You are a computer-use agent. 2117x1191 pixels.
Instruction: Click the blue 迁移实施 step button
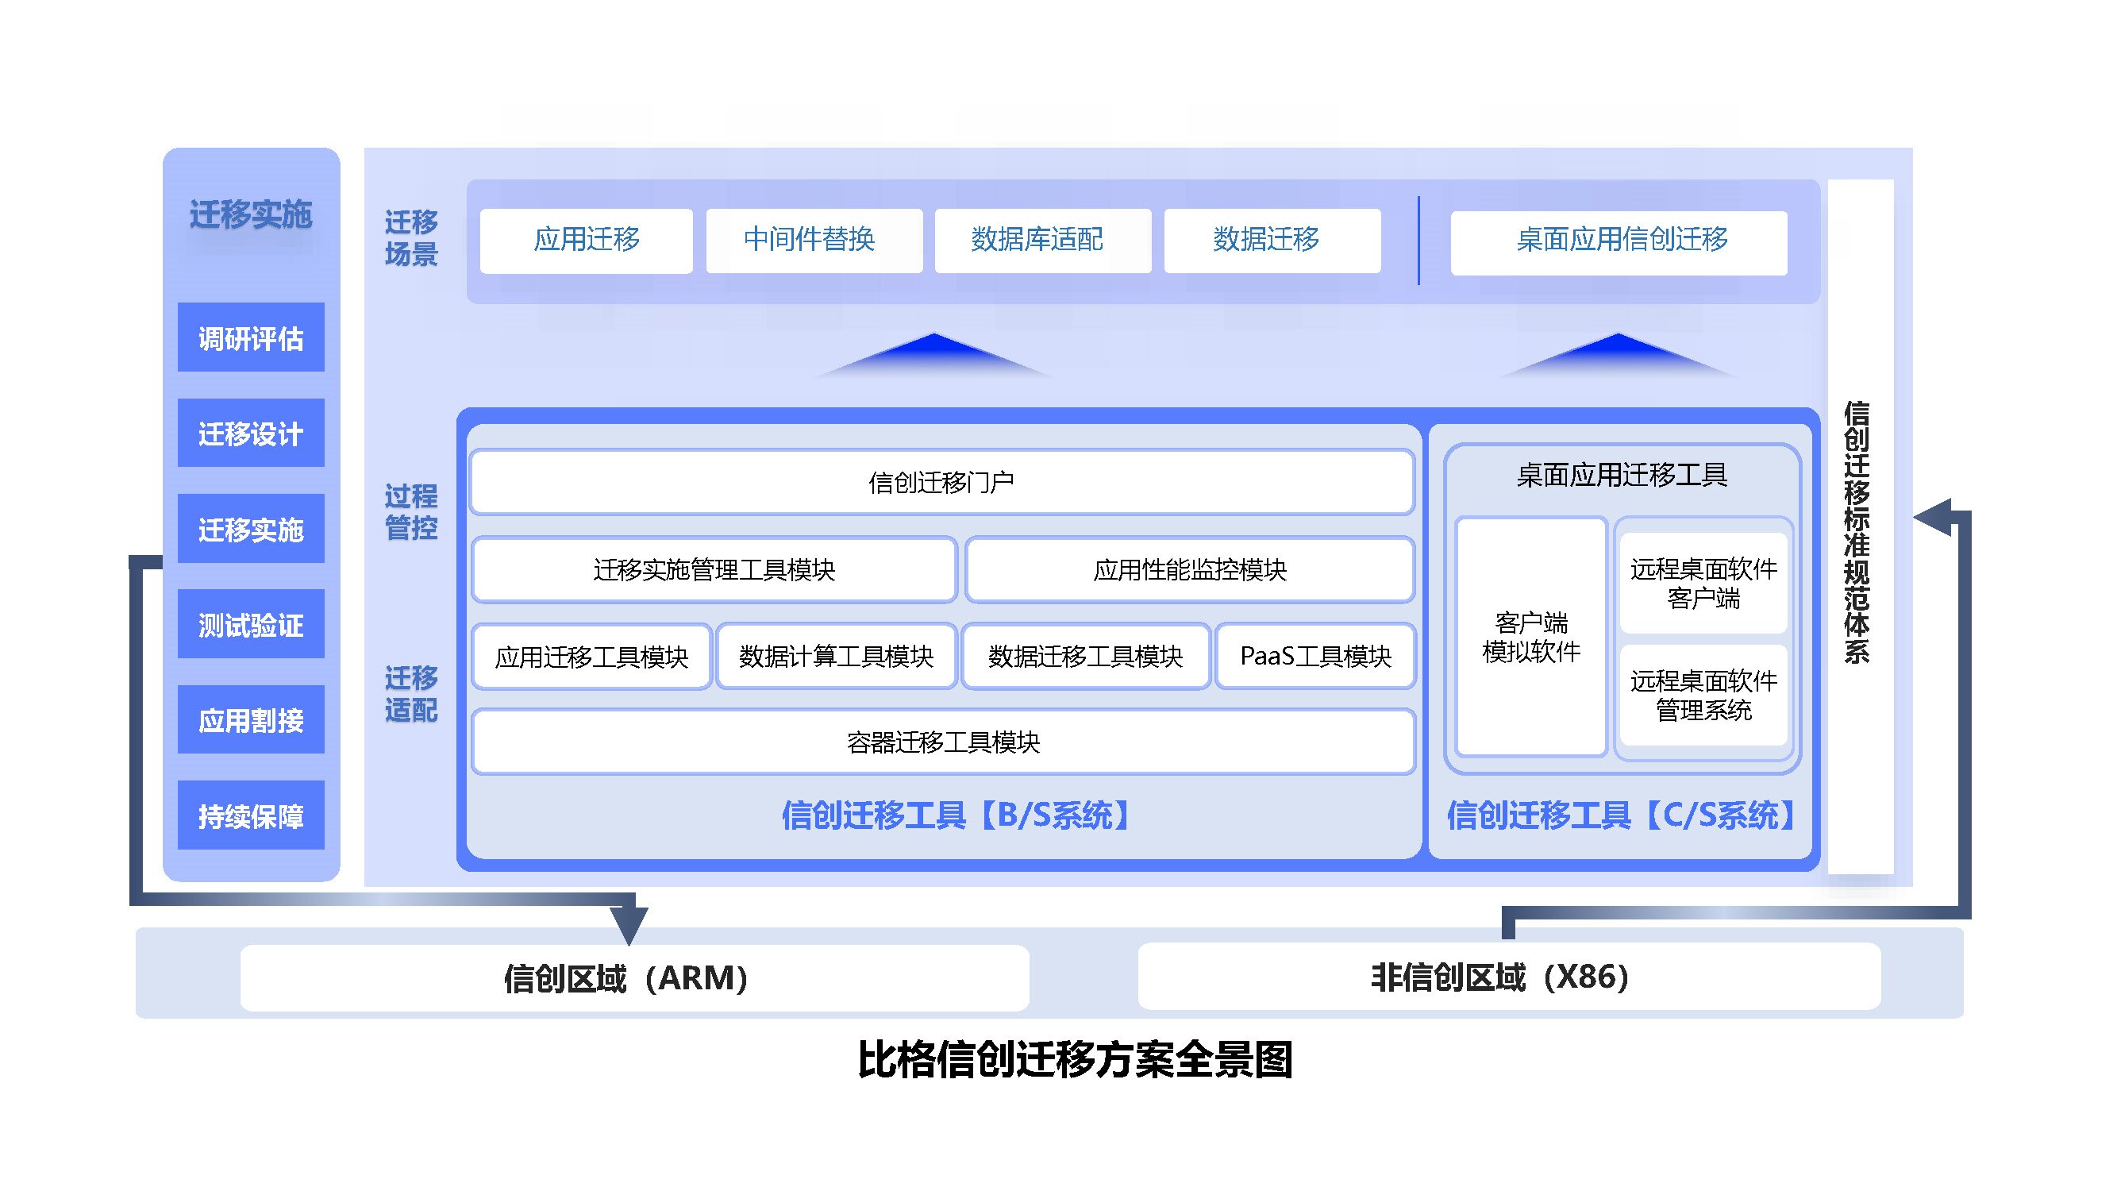[251, 529]
